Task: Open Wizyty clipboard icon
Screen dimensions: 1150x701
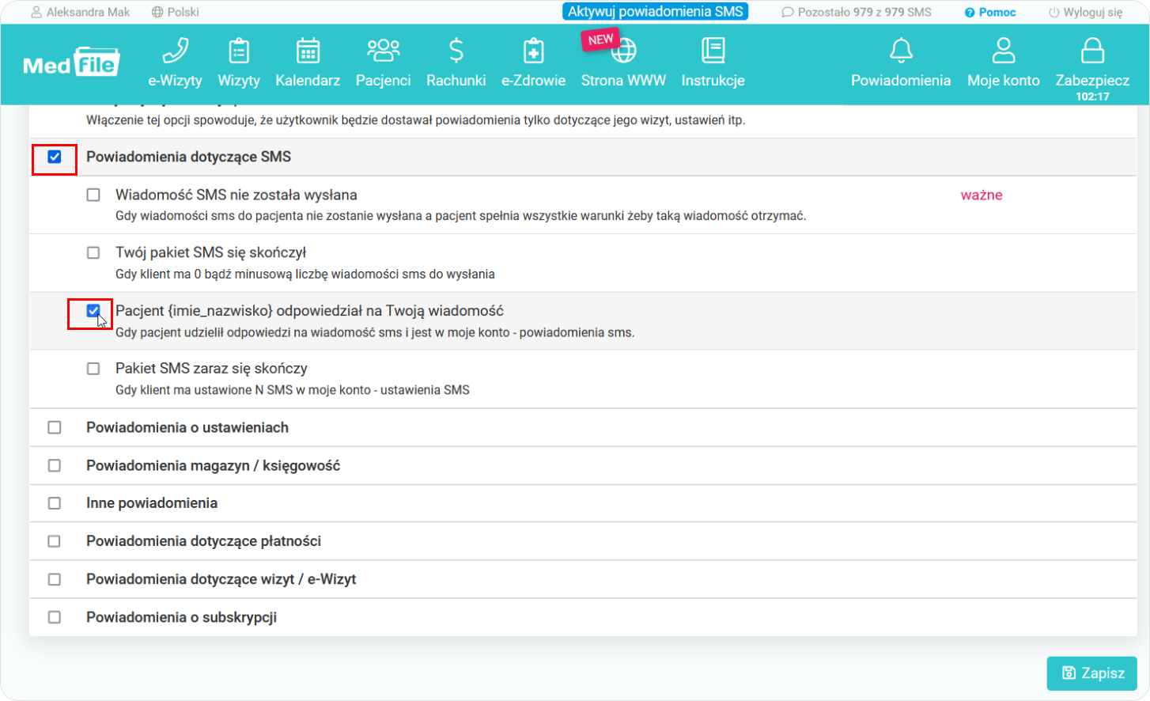Action: [239, 51]
